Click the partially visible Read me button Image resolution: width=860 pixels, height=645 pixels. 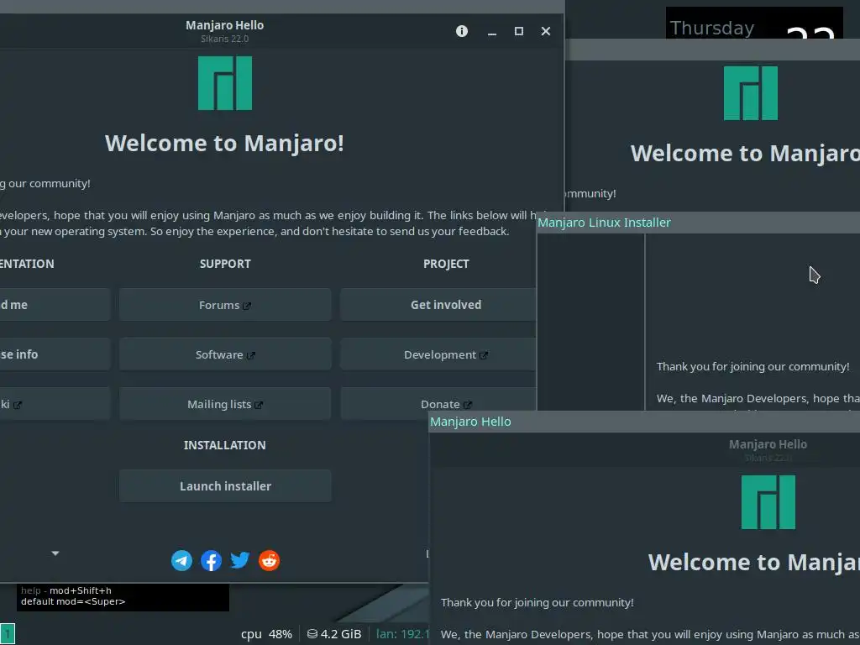tap(55, 305)
